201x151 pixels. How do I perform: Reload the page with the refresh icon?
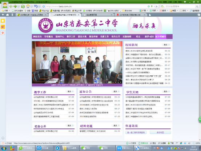pyautogui.click(x=23, y=6)
